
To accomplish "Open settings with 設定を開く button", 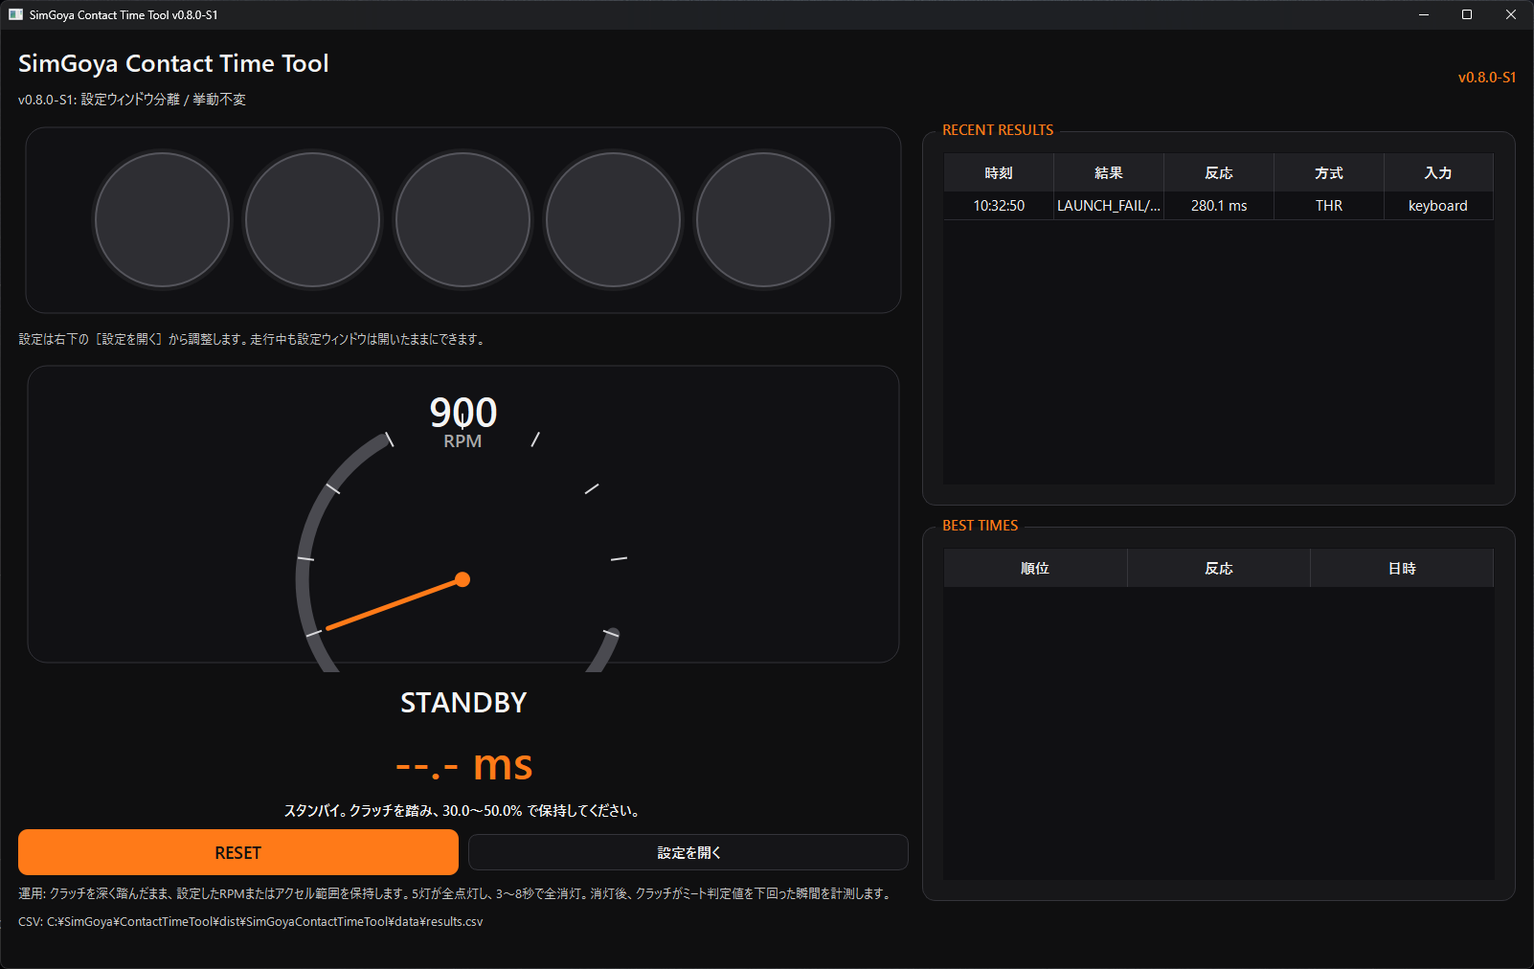I will coord(688,852).
